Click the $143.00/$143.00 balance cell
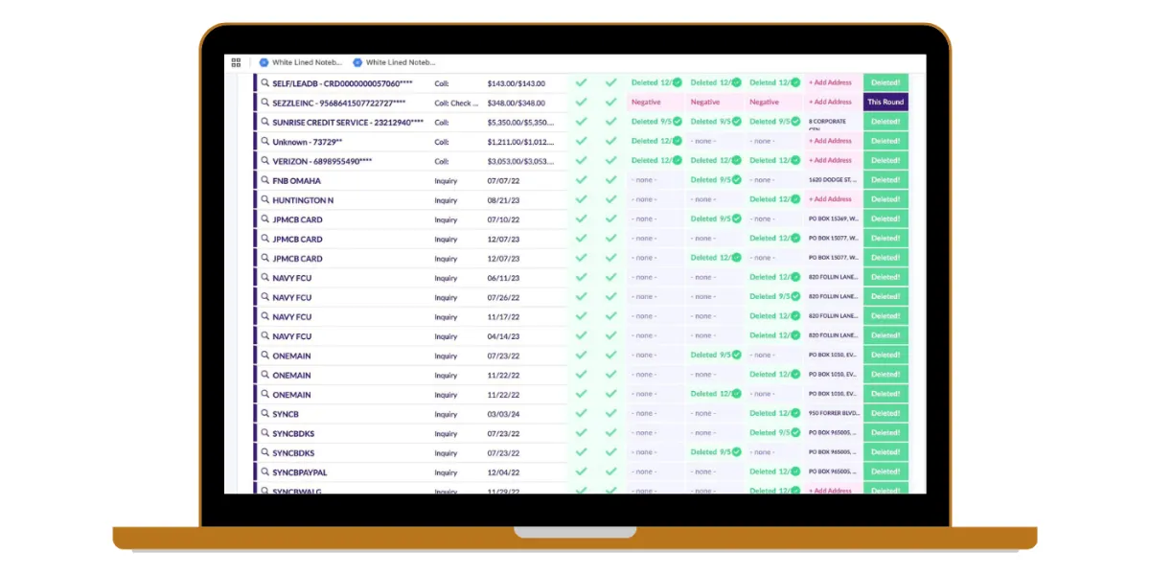Image resolution: width=1150 pixels, height=575 pixels. [x=516, y=83]
